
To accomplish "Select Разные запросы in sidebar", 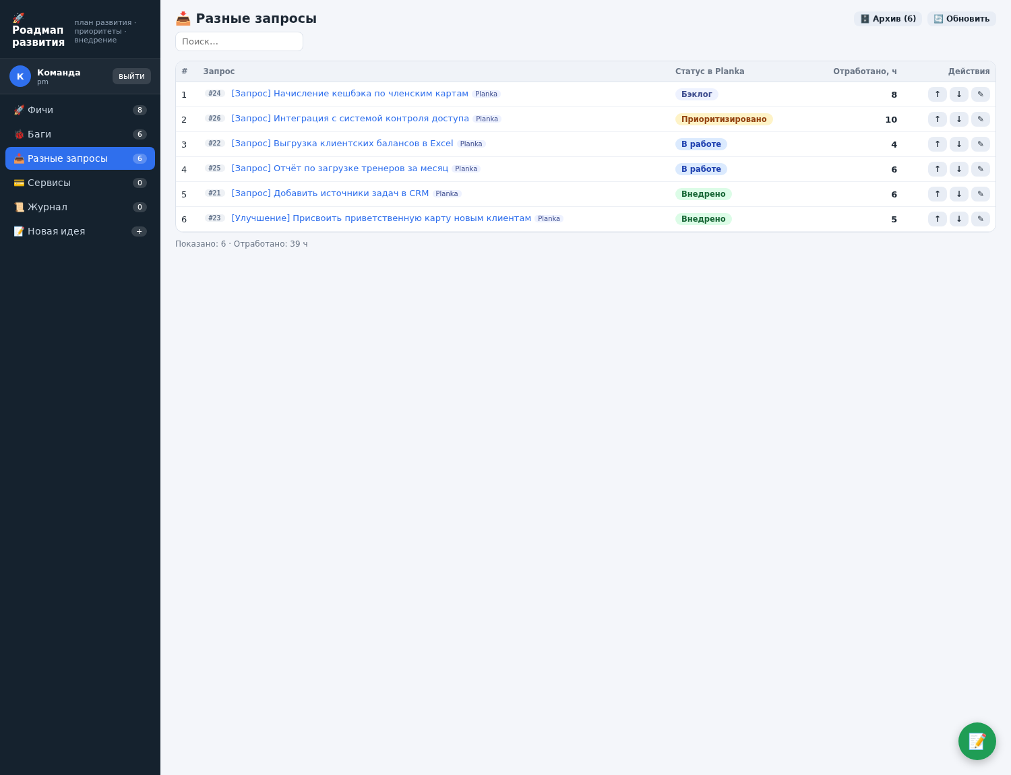I will (80, 158).
